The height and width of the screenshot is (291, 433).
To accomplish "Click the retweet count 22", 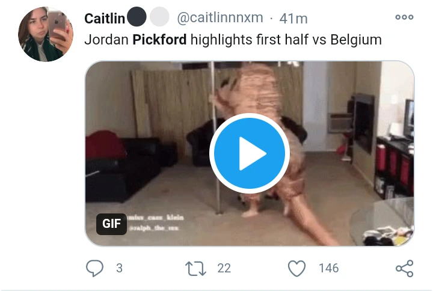I will click(224, 268).
